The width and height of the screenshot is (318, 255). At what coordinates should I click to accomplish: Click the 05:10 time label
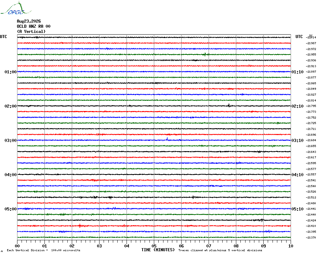(297, 209)
